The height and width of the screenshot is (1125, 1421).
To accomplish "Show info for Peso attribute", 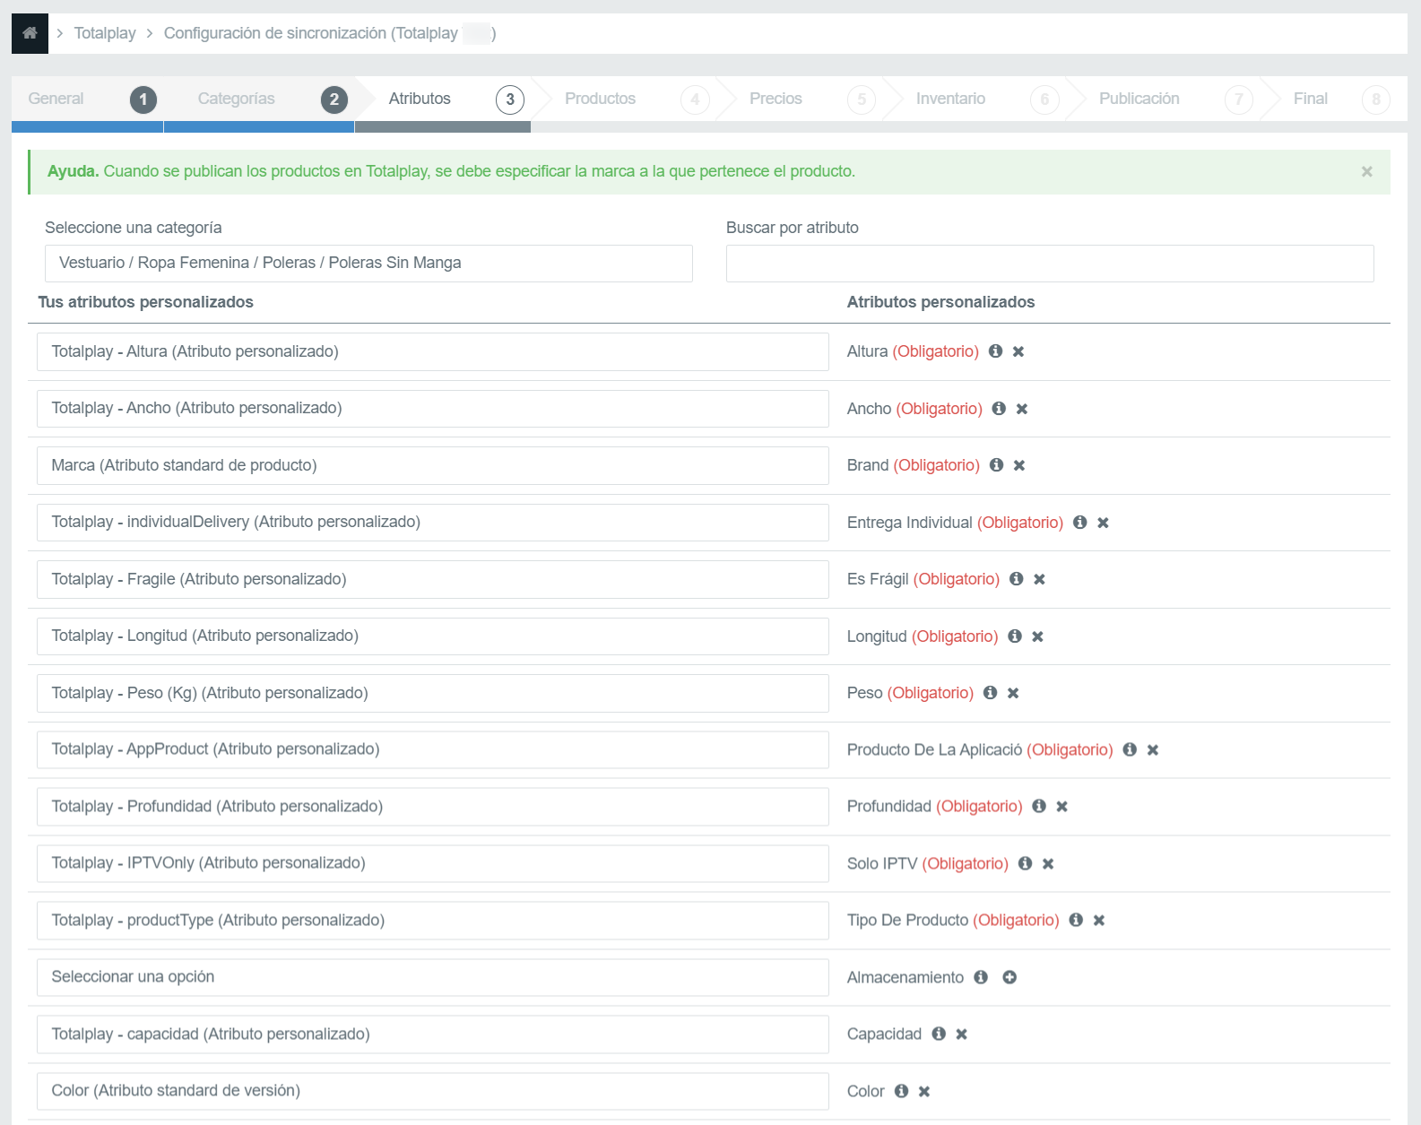I will tap(991, 693).
